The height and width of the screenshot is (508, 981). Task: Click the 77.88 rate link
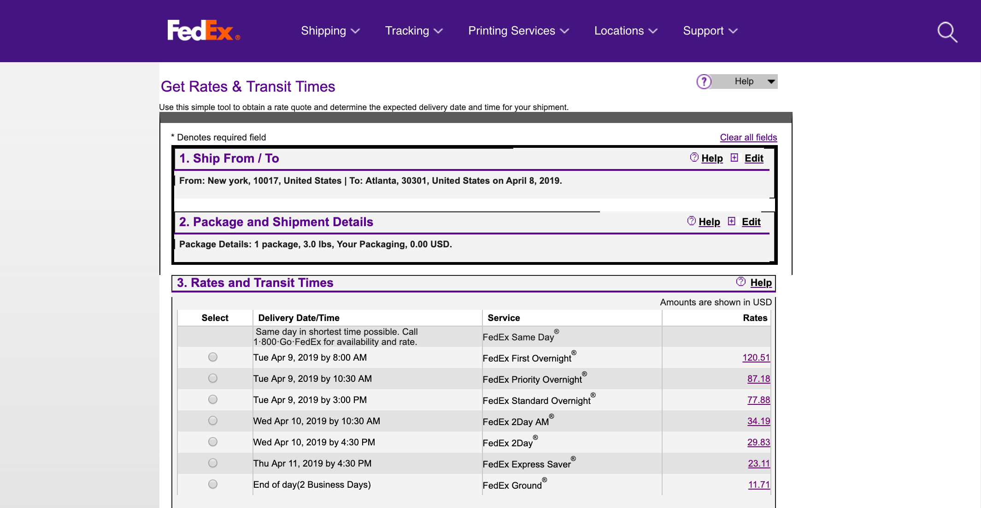click(x=758, y=400)
